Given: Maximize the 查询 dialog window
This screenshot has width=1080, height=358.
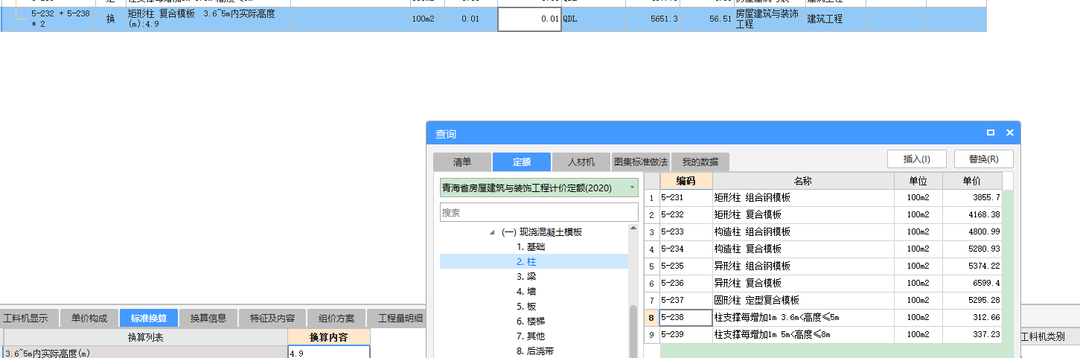Looking at the screenshot, I should [991, 133].
